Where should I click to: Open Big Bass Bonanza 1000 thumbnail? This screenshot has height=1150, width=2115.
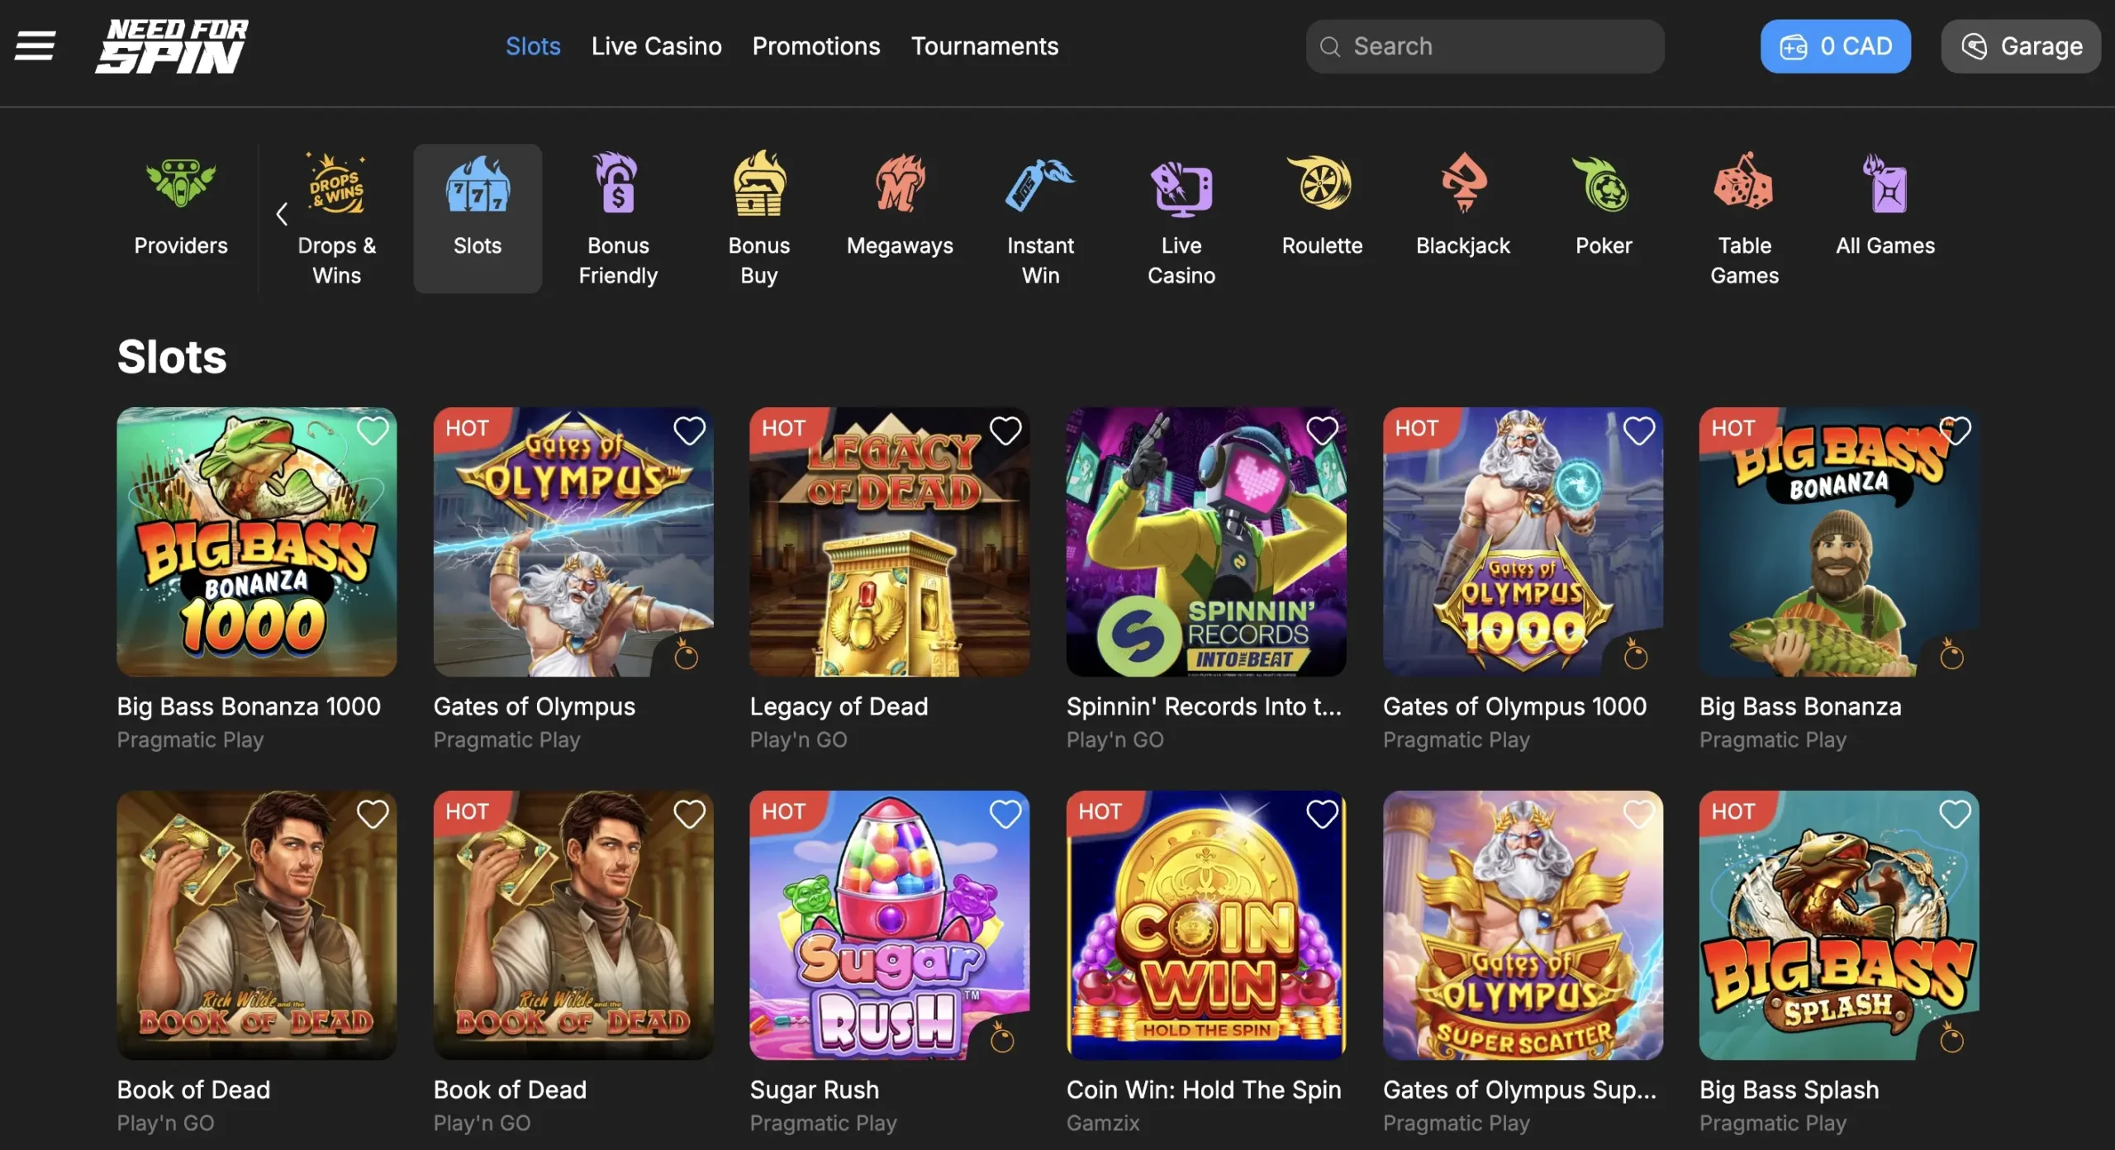pyautogui.click(x=257, y=542)
